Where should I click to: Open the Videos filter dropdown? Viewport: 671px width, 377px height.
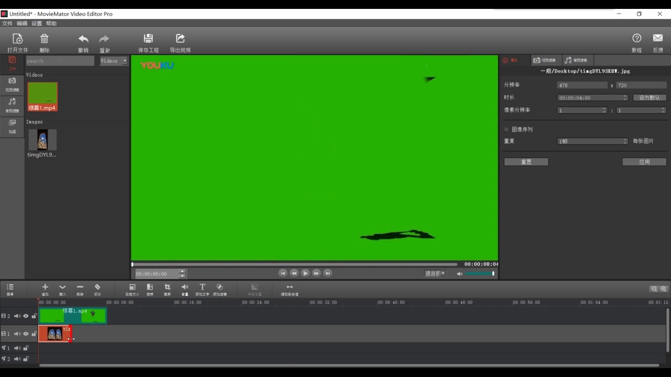(x=114, y=61)
